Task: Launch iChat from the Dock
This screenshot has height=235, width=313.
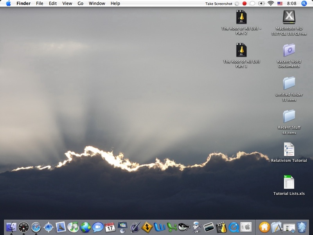Action: (x=97, y=227)
